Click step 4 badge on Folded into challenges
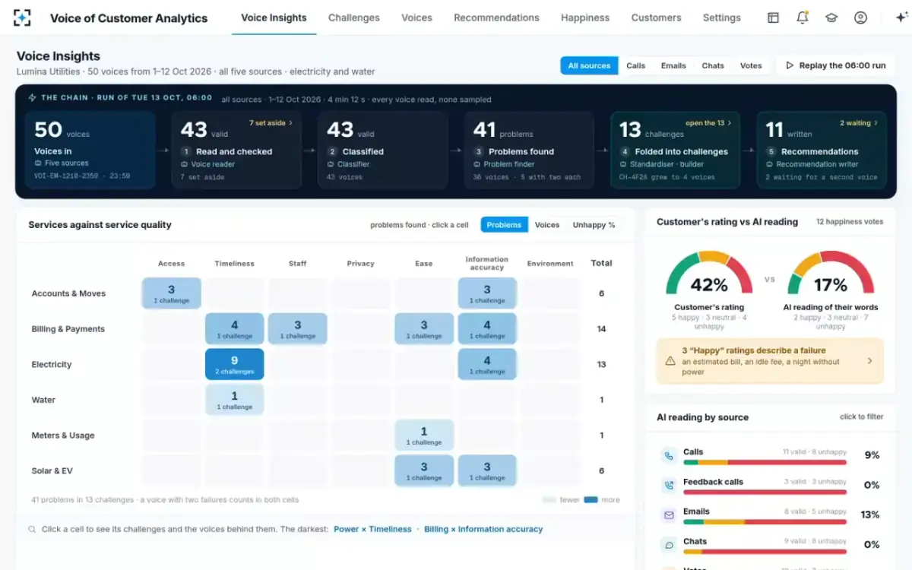912x570 pixels. tap(625, 151)
